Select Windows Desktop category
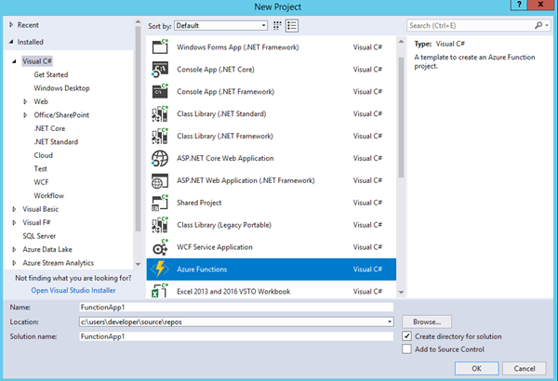The width and height of the screenshot is (558, 381). point(61,88)
